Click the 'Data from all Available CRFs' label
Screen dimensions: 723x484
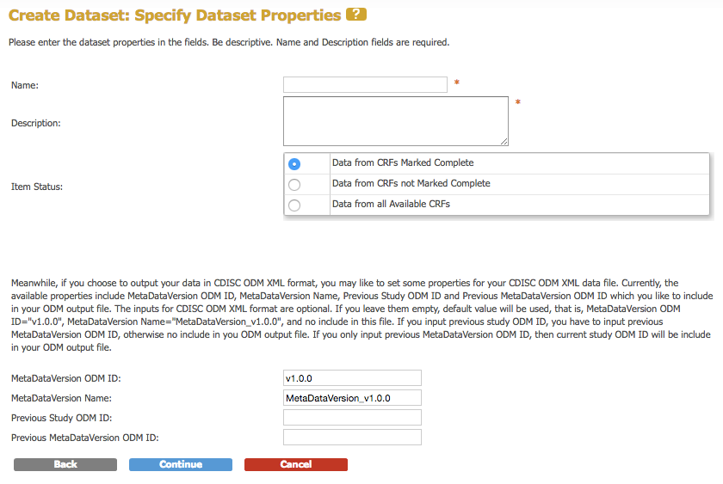pos(391,204)
